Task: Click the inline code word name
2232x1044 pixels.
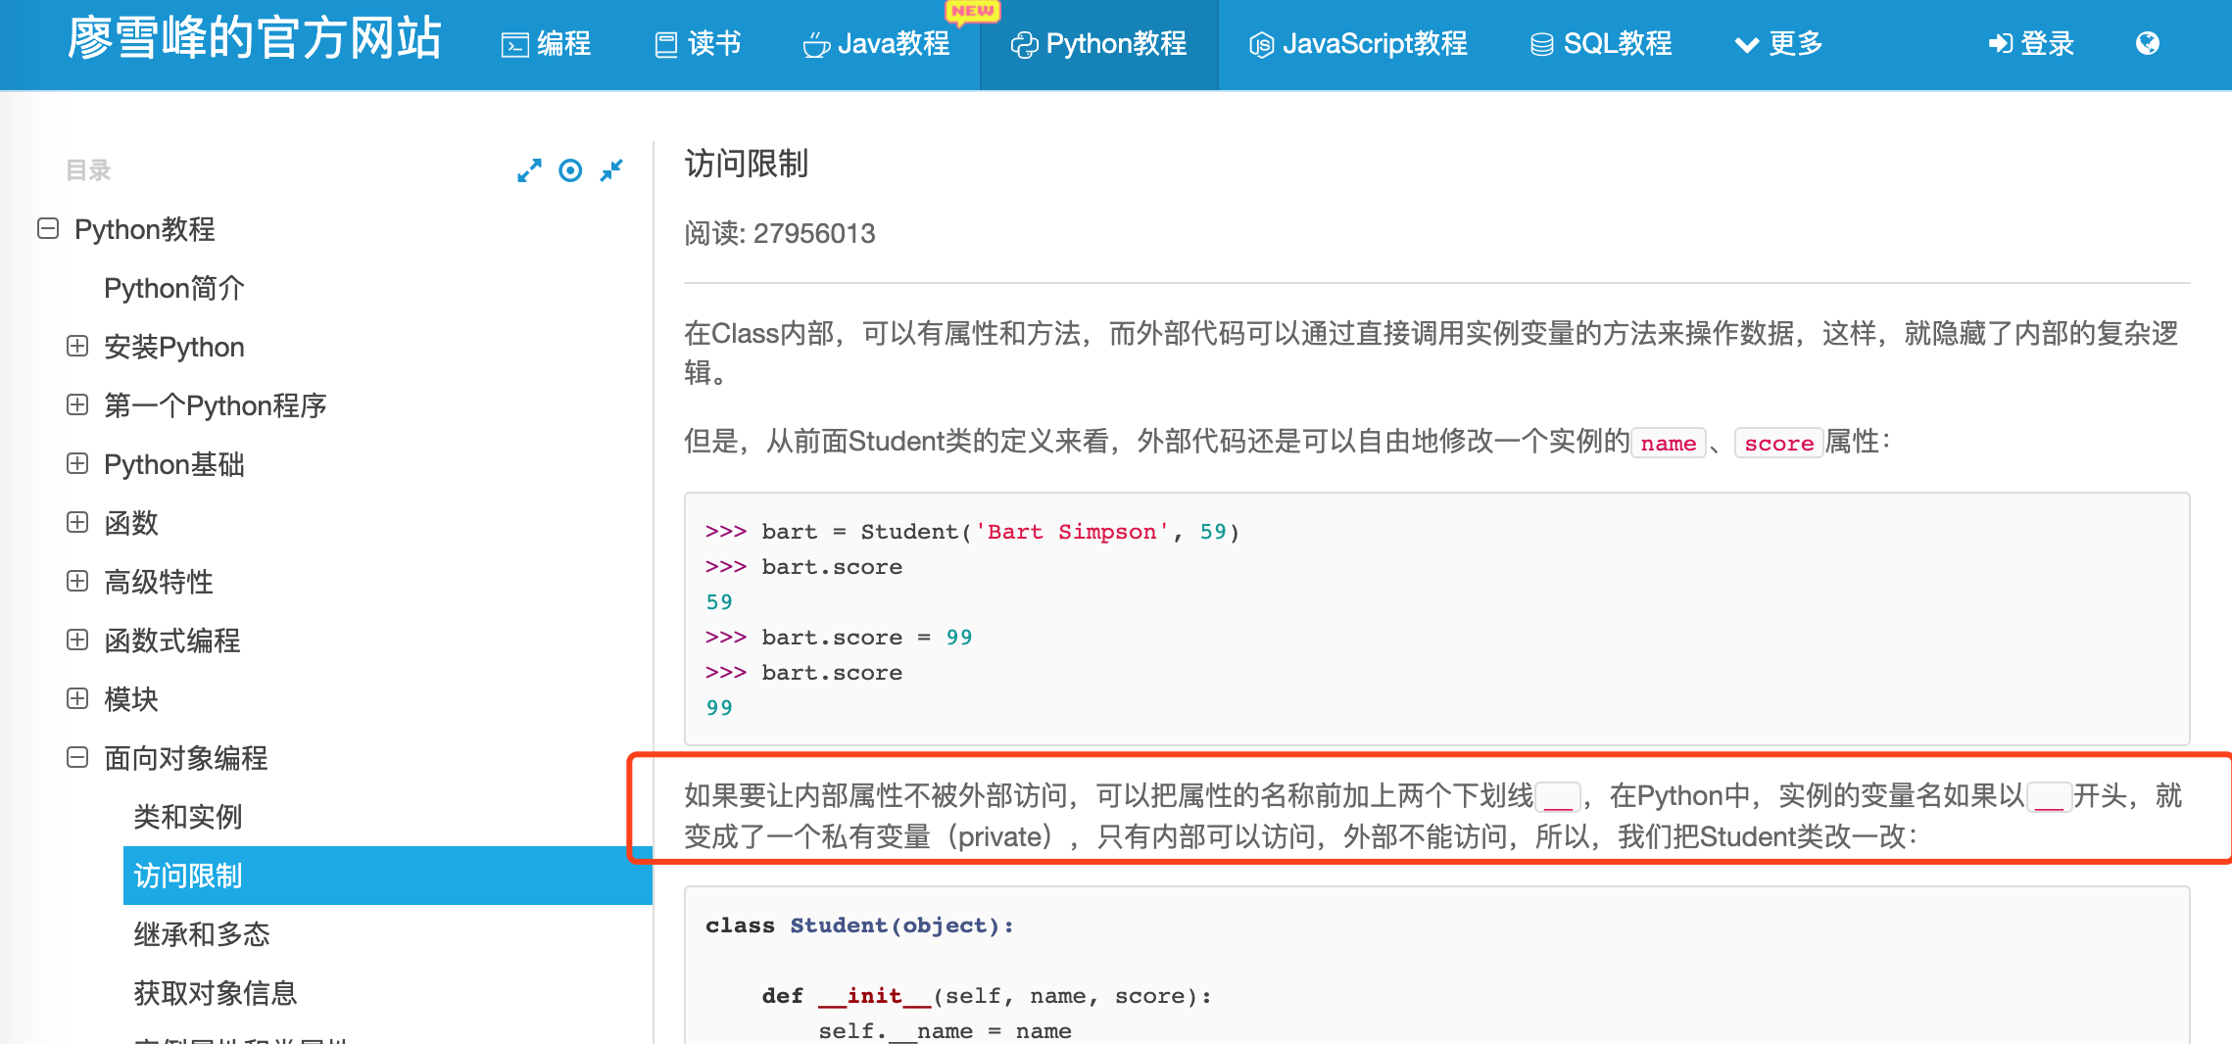Action: click(x=1669, y=443)
